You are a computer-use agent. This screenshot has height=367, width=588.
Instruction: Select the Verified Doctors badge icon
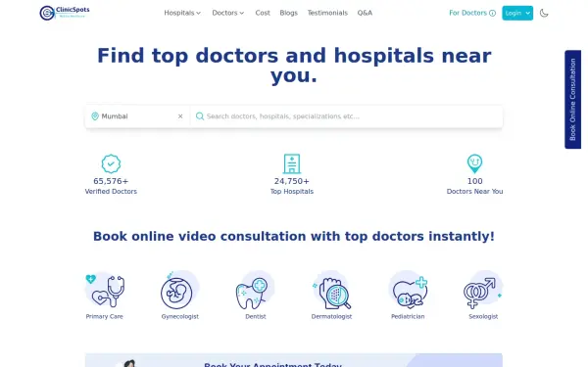(x=111, y=164)
